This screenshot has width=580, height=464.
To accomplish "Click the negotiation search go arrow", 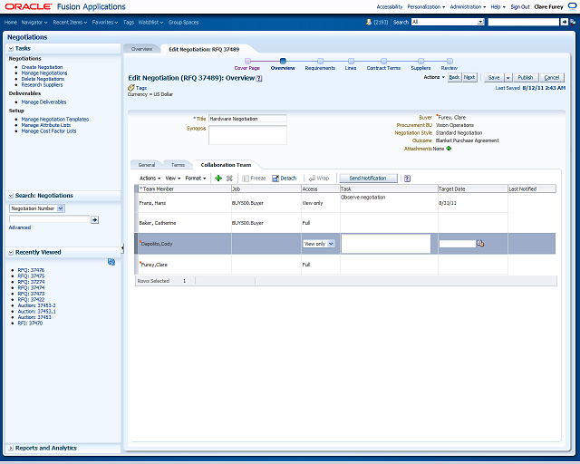I will (94, 220).
